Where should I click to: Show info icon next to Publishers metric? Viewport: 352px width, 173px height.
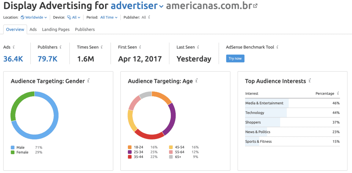60,47
